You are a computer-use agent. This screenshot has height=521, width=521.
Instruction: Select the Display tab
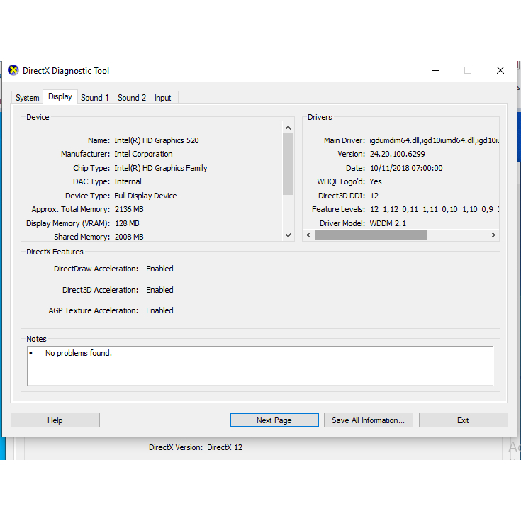tap(60, 96)
